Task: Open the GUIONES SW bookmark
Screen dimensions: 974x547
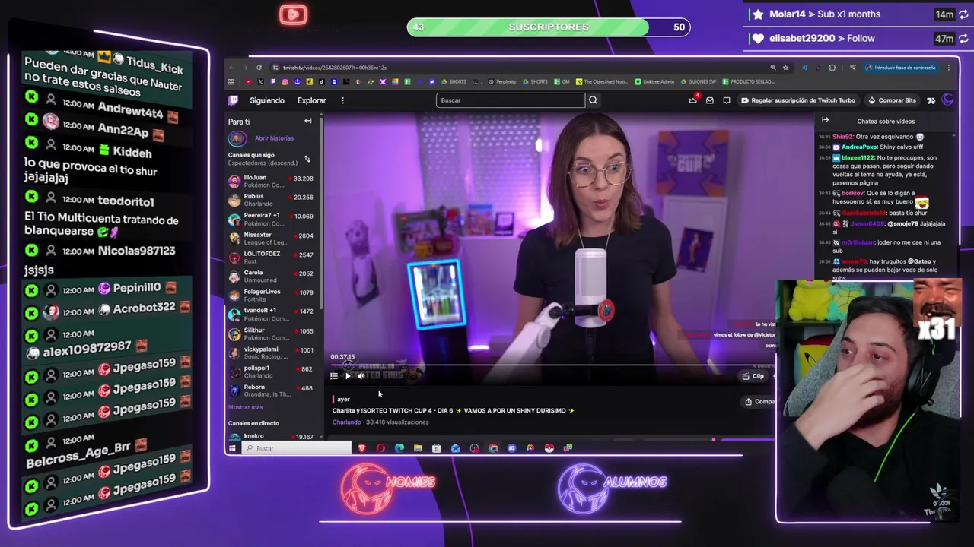Action: [x=699, y=81]
